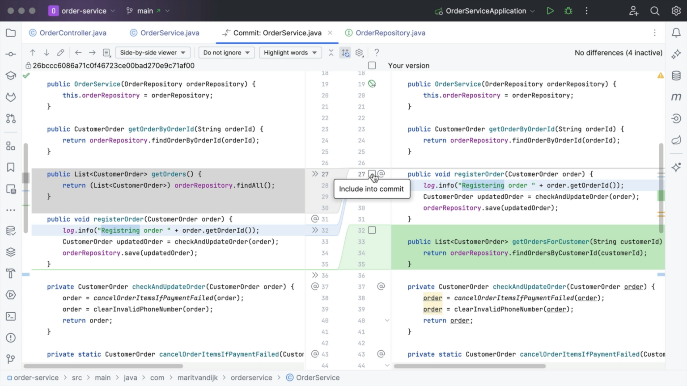Switch to the OrderRepository.java tab
This screenshot has height=386, width=687.
point(390,33)
